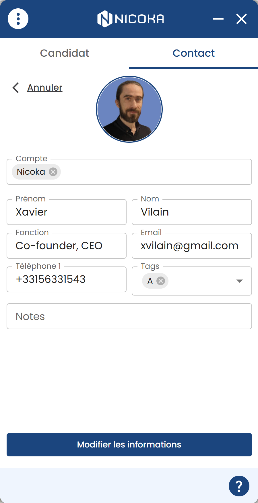
Task: Click the Nicoka logo in header
Action: (x=131, y=19)
